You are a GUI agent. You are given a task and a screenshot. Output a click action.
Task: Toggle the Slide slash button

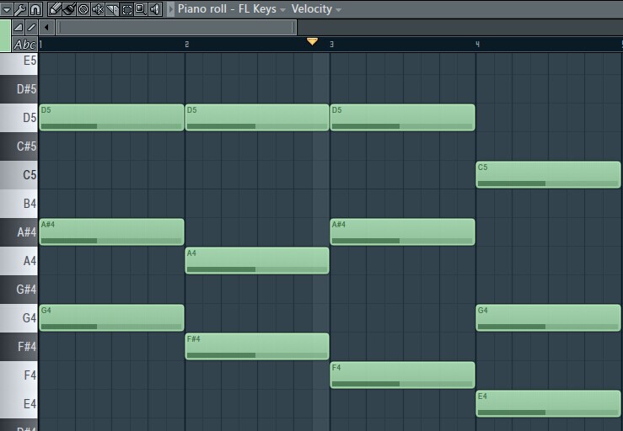click(31, 28)
